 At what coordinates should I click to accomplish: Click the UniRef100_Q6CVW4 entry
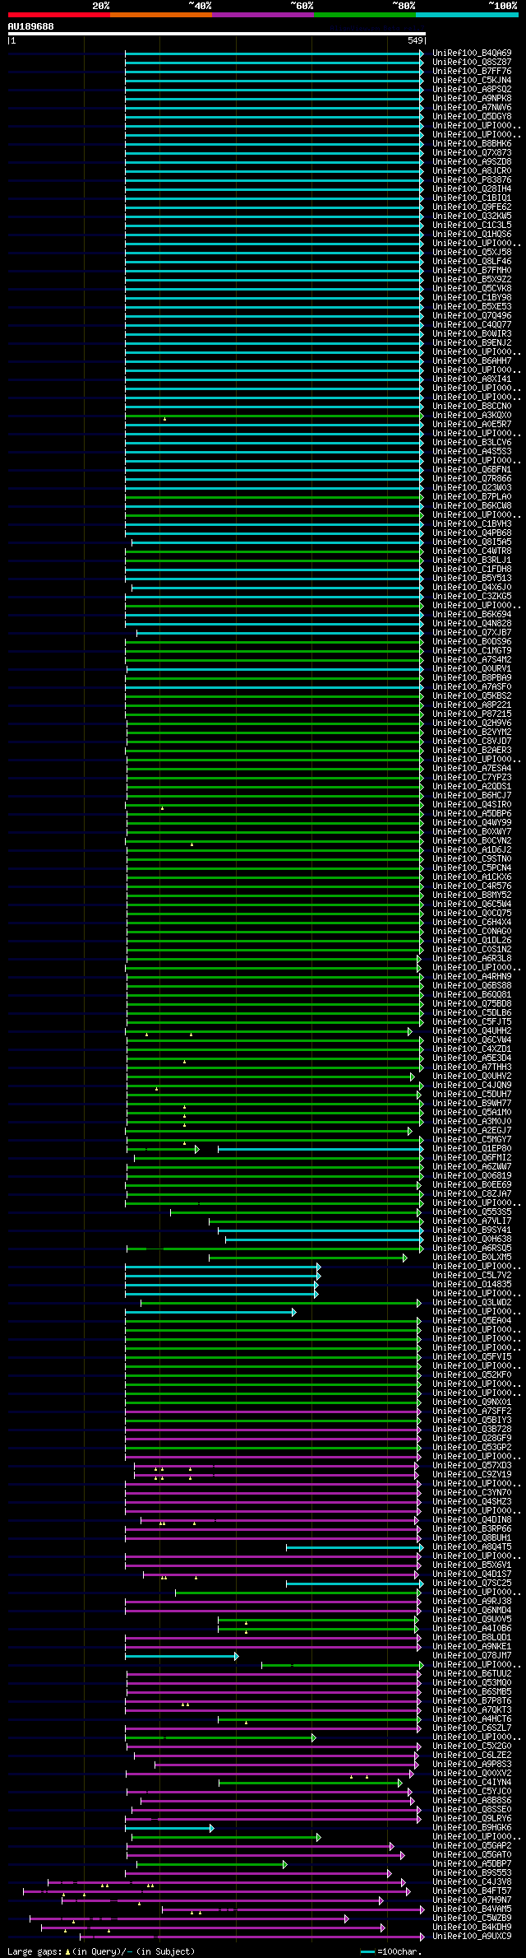pyautogui.click(x=472, y=1040)
